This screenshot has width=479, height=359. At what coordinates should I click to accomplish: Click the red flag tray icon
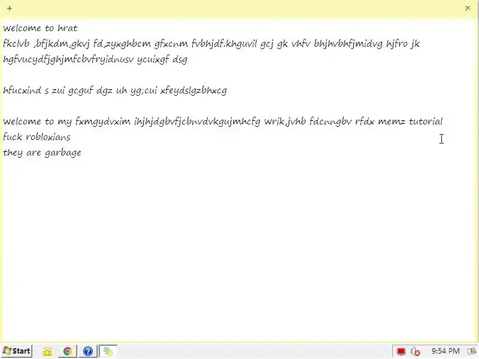401,352
